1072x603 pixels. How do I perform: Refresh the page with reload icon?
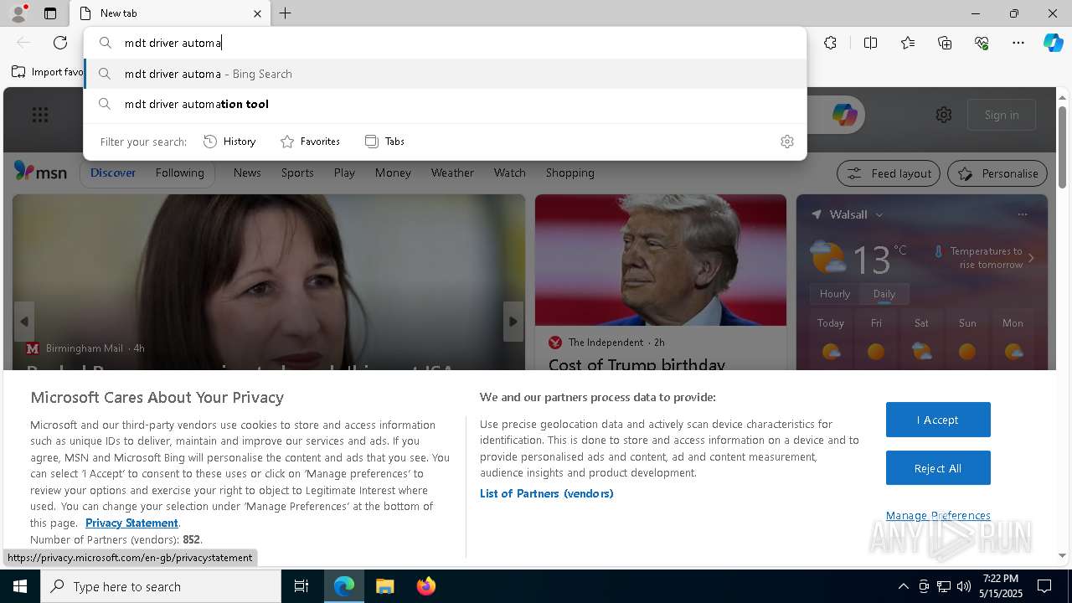tap(60, 43)
